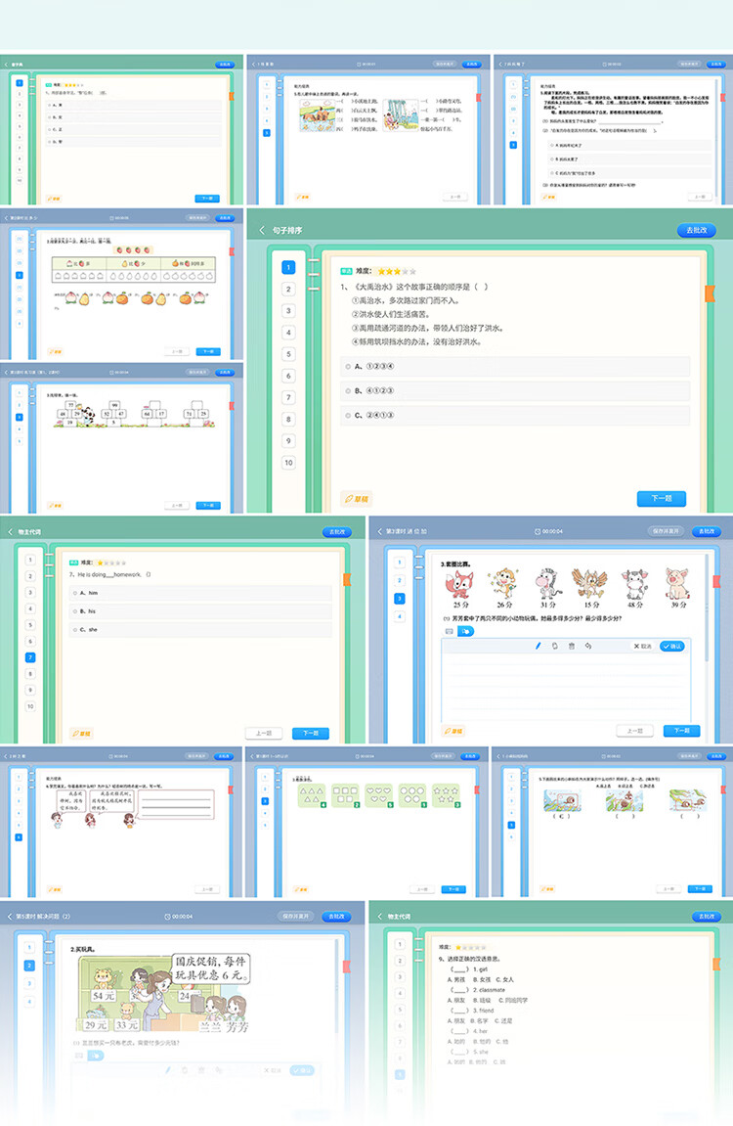Open 草稿 scratchpad in 大禹治水 question panel
Screen dimensions: 733x1126
357,498
